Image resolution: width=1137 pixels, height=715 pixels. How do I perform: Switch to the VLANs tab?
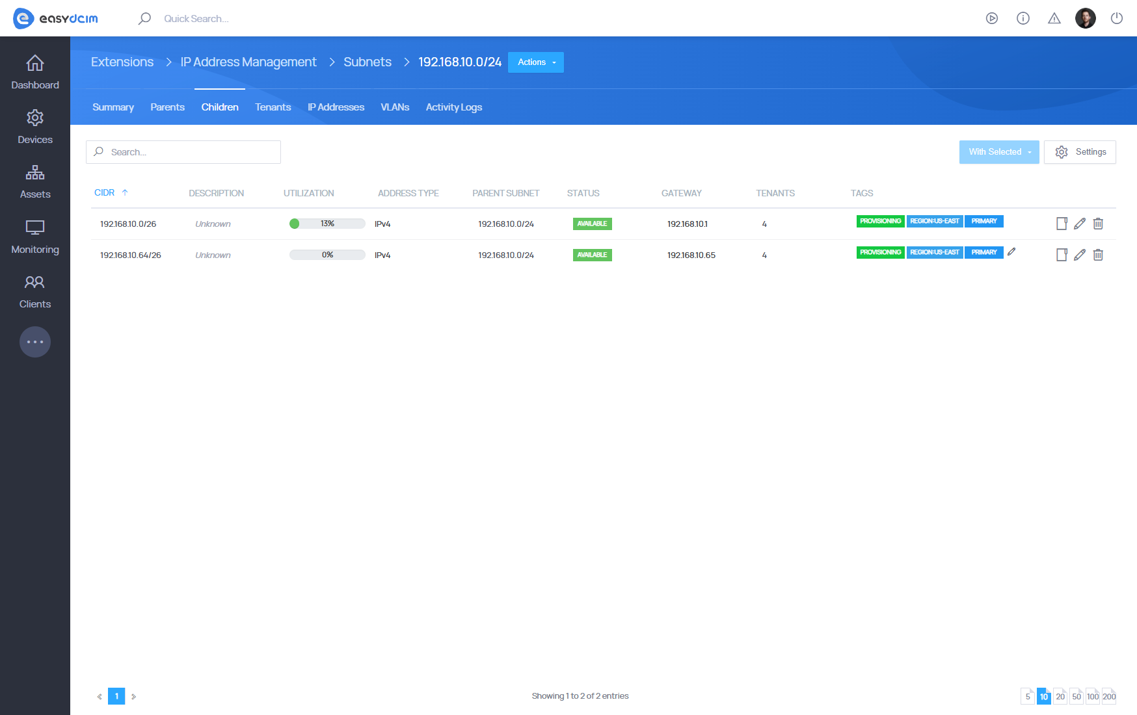(395, 107)
